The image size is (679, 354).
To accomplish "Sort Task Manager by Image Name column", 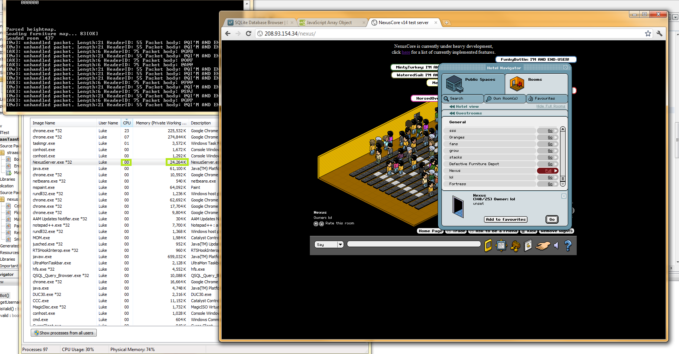I will [63, 123].
